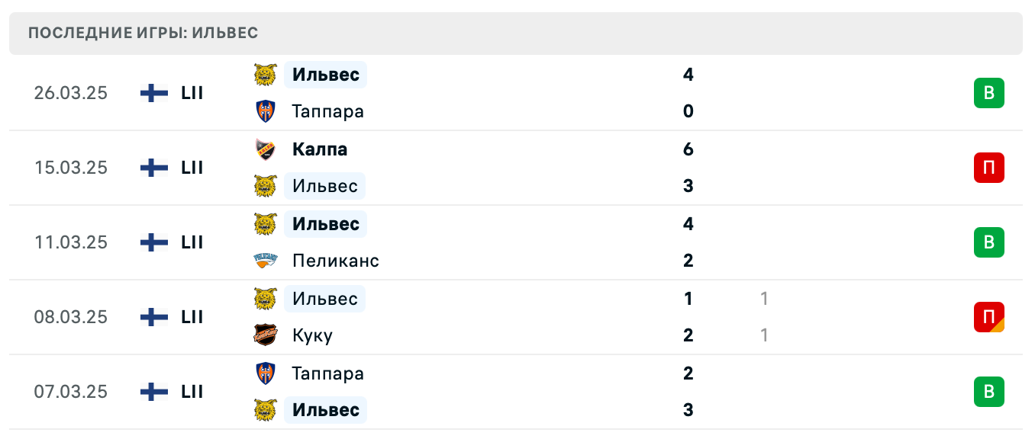This screenshot has width=1035, height=439.
Task: Select the LII tag on the 11.03.25 row
Action: [x=192, y=242]
